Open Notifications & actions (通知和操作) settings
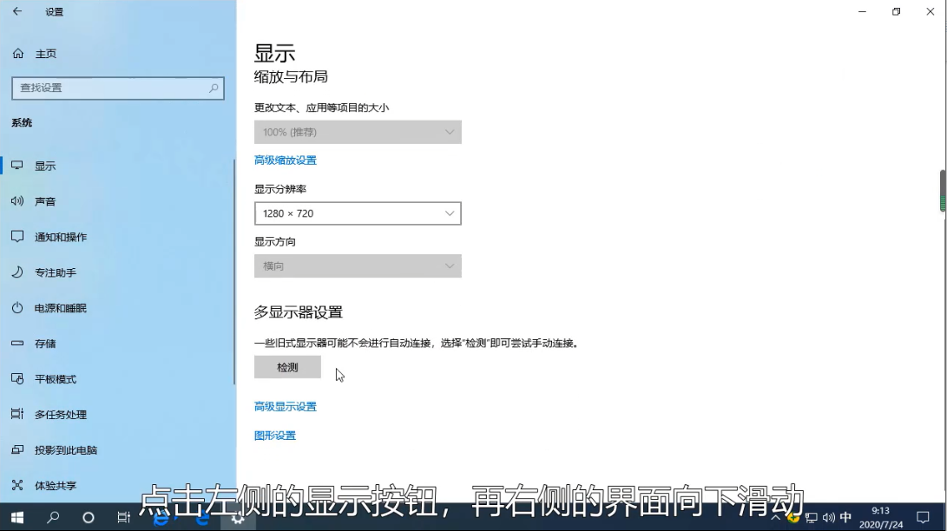The image size is (947, 531). pyautogui.click(x=62, y=236)
